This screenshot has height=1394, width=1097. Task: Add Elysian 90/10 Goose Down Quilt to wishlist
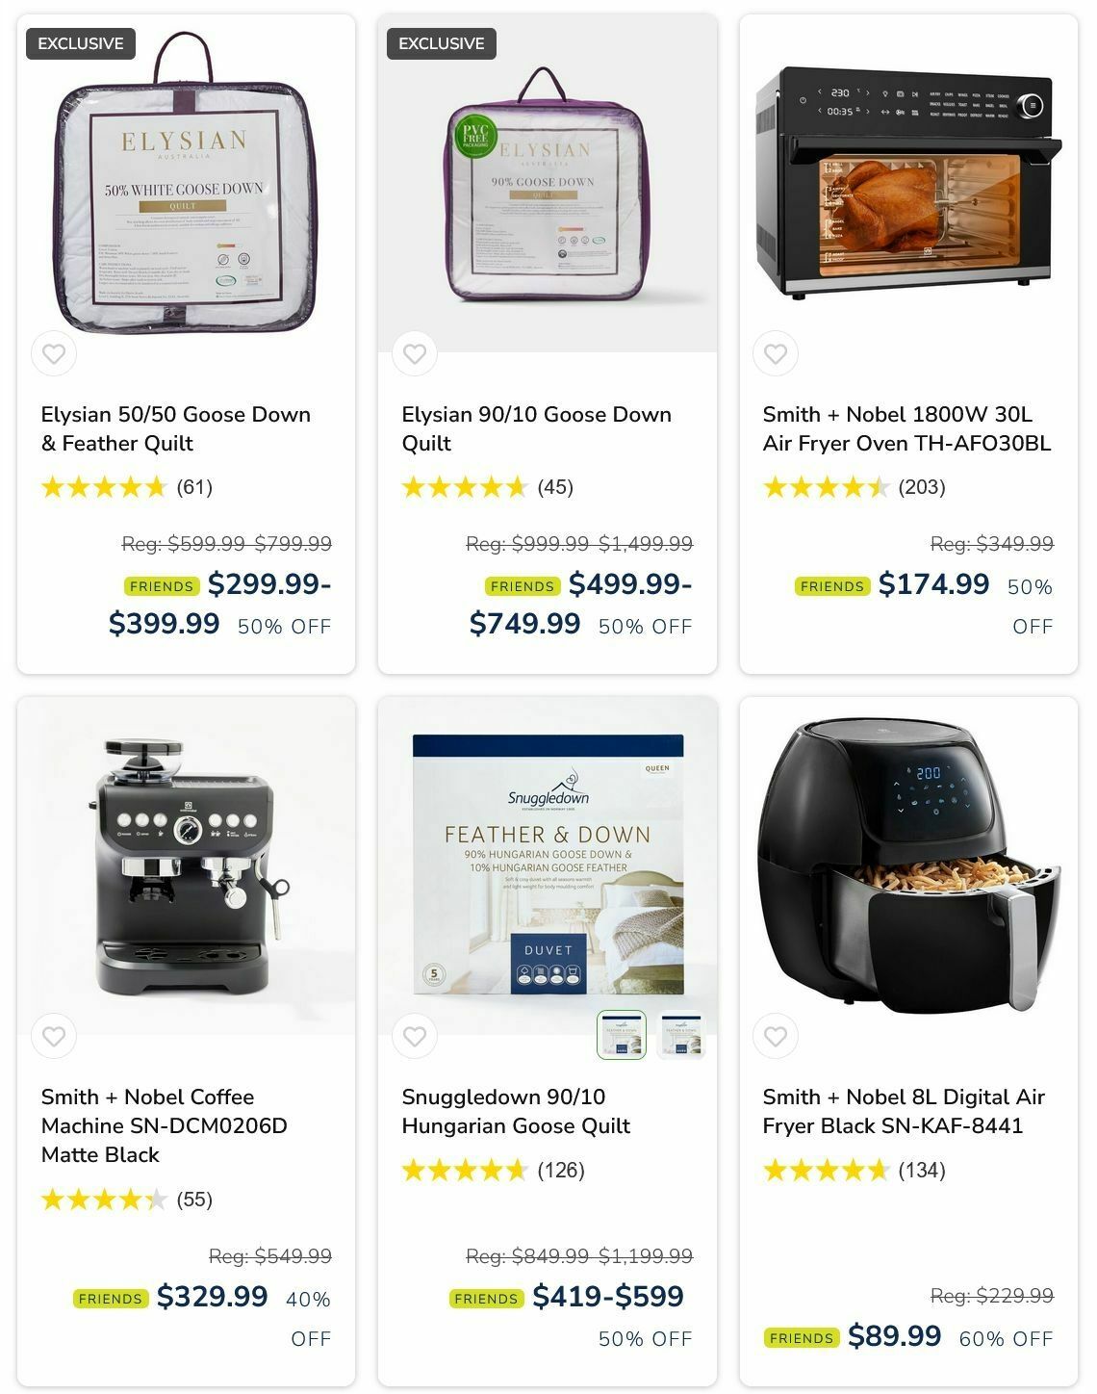(415, 354)
